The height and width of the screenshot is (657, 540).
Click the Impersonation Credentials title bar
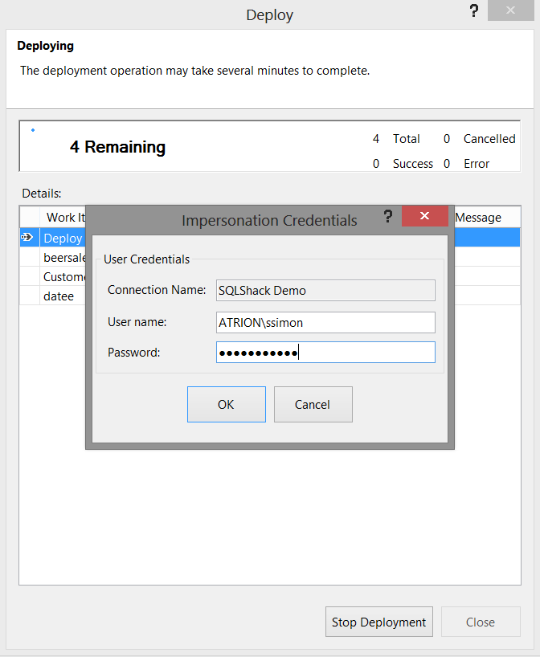tap(241, 220)
